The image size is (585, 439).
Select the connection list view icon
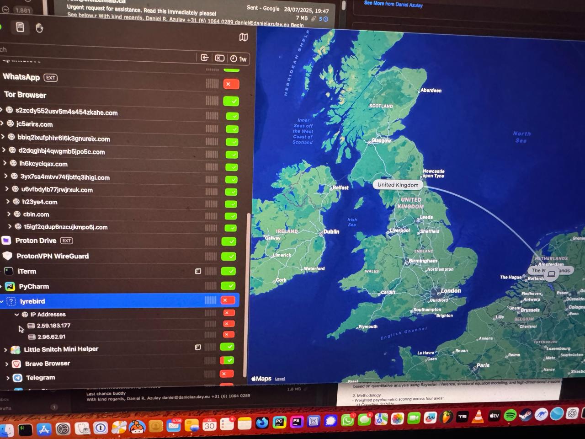20,27
